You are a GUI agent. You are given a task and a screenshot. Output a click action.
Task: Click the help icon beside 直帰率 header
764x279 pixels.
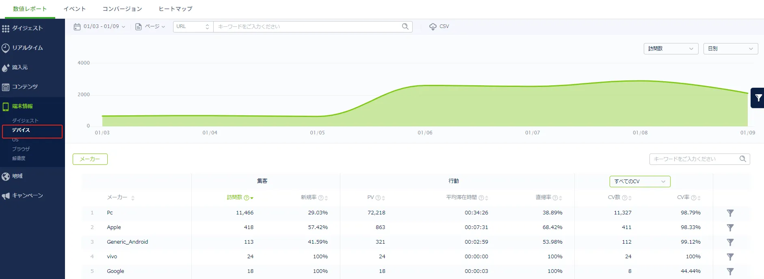(555, 198)
